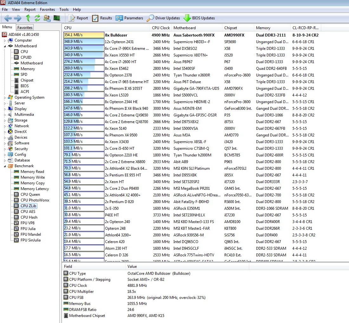Sort results by Chipset column header

click(238, 28)
